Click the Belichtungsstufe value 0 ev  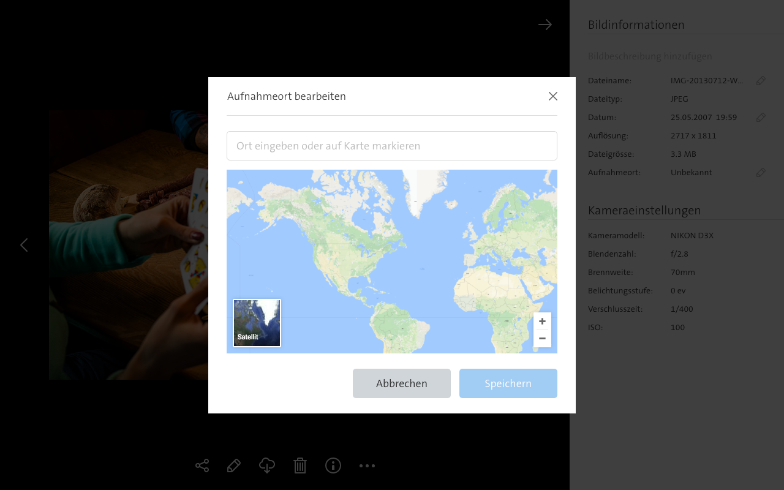(x=678, y=290)
